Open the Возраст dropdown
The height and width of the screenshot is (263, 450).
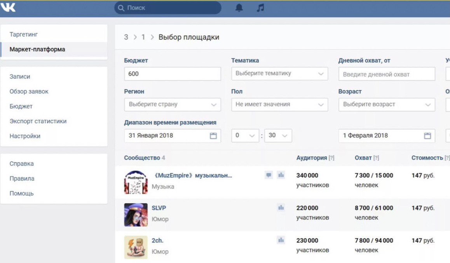387,105
